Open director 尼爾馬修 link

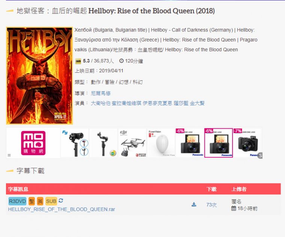101,93
